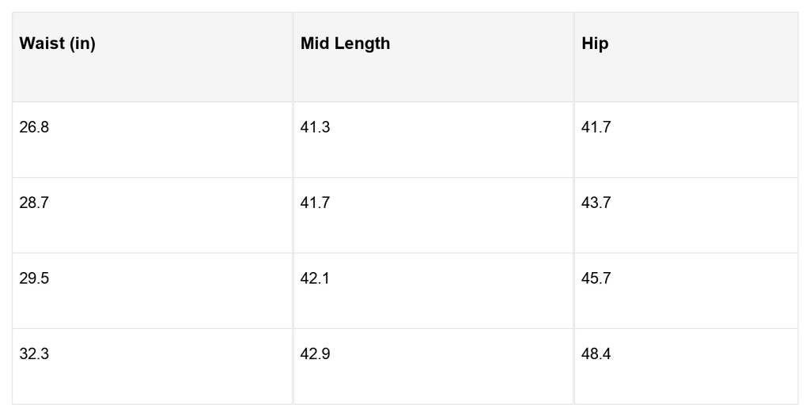Viewport: 810px width, 416px height.
Task: Select the waist value 32.3 cell
Action: click(x=153, y=366)
